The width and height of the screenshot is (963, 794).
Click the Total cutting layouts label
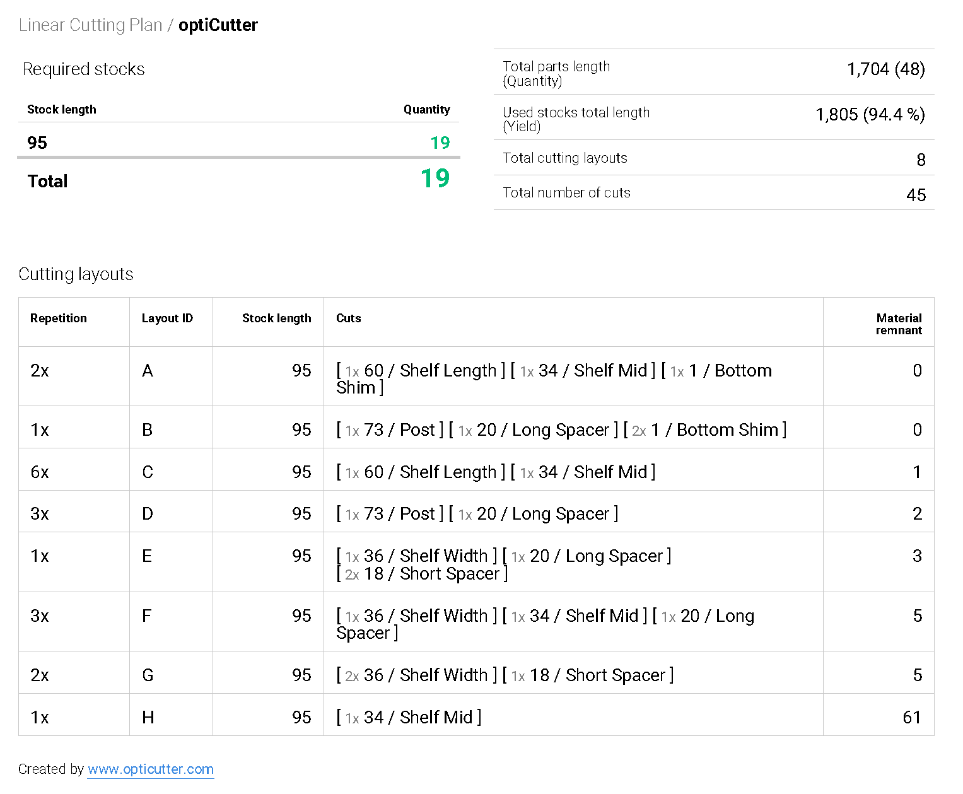point(564,158)
